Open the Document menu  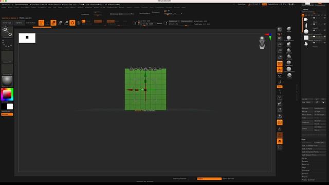25,7
